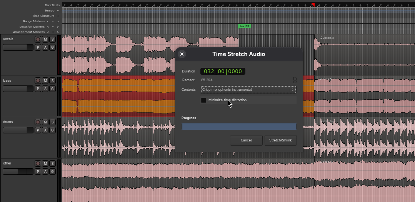The width and height of the screenshot is (415, 202).
Task: Edit the Duration clock field
Action: [x=223, y=71]
